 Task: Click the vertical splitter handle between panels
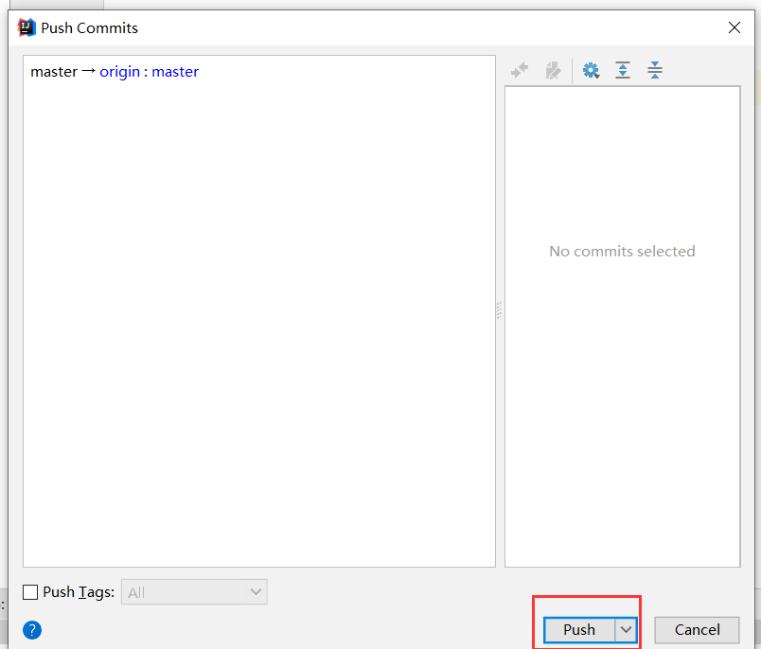coord(500,310)
